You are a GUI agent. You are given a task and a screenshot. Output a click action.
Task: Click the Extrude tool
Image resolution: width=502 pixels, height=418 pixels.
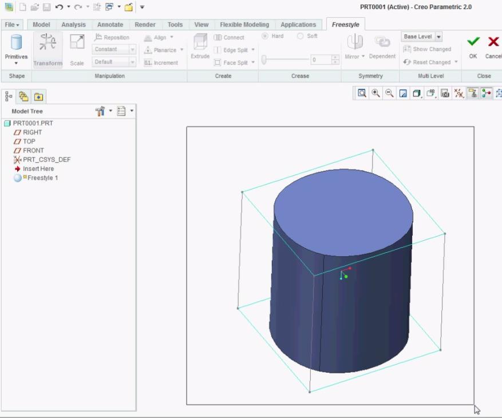coord(200,46)
